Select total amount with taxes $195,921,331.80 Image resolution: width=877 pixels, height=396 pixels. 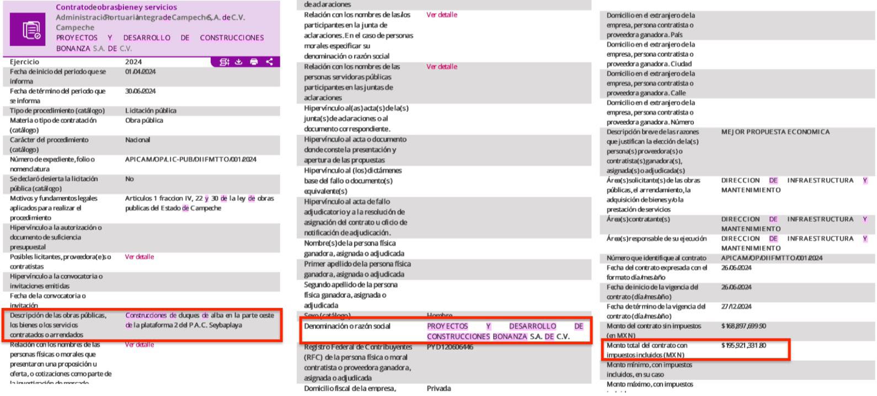[744, 345]
